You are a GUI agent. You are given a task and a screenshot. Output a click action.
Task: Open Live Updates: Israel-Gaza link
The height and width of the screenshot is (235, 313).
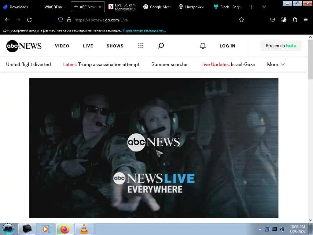228,64
